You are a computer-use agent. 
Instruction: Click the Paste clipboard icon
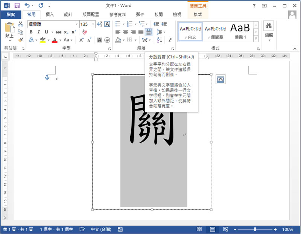[x=10, y=27]
